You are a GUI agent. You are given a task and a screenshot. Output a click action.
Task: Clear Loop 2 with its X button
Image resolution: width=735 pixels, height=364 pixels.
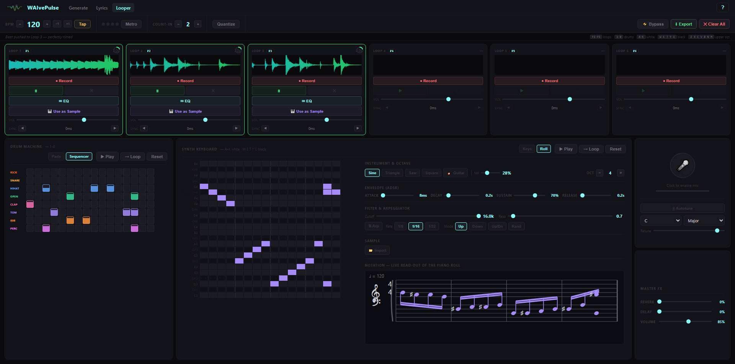point(213,91)
